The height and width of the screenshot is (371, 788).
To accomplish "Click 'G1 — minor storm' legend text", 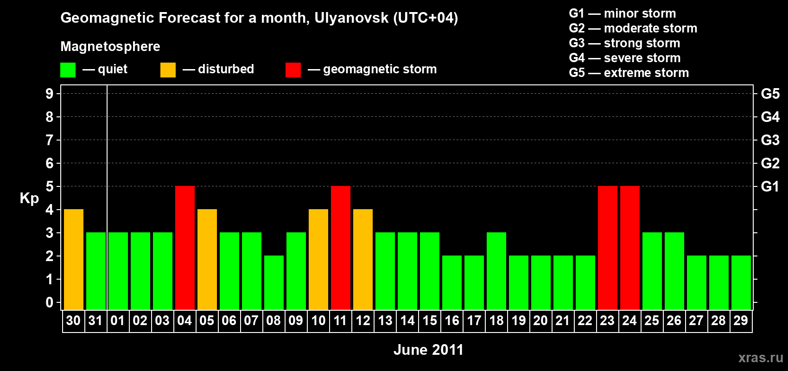I will point(623,13).
